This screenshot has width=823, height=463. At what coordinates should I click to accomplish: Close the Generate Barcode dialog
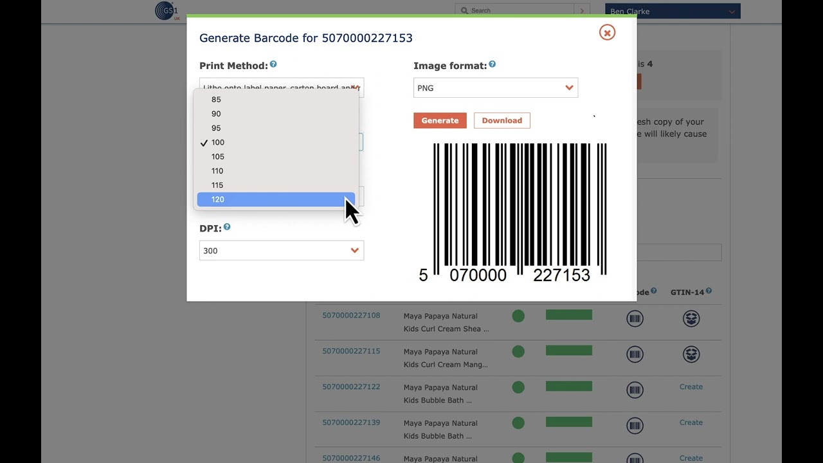(x=607, y=33)
